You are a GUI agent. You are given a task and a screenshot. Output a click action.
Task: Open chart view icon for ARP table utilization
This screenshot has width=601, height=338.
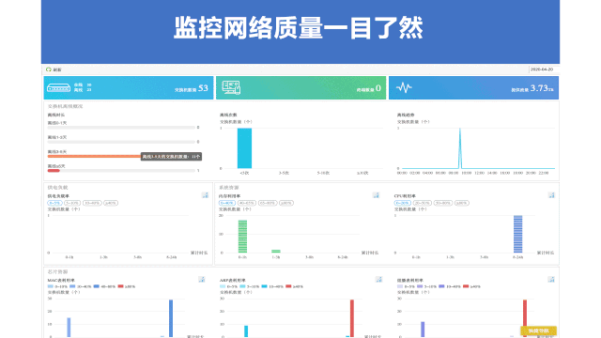pyautogui.click(x=378, y=280)
